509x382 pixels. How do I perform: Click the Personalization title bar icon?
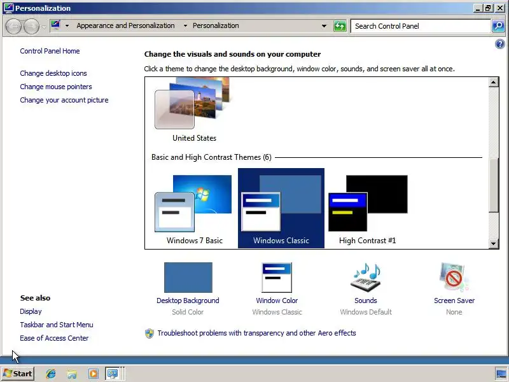click(x=9, y=8)
